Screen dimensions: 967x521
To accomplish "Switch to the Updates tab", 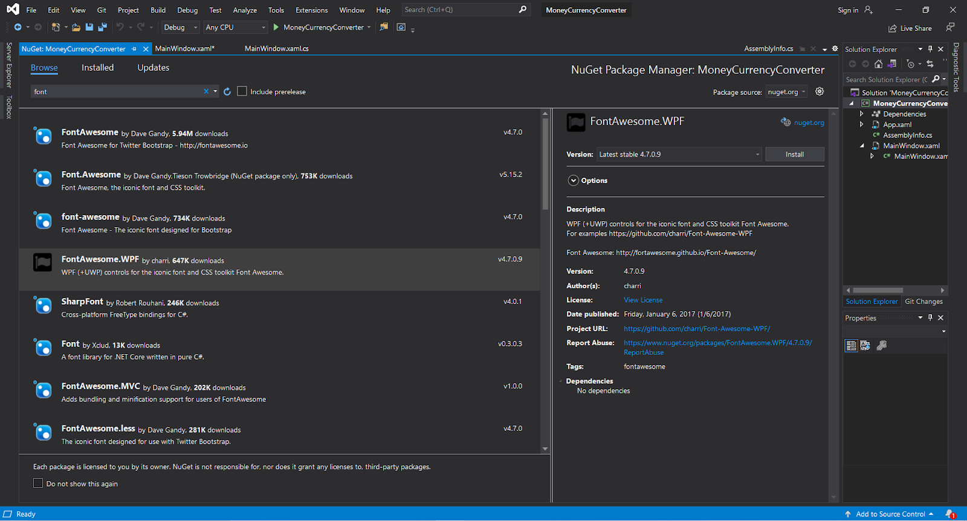I will 153,68.
